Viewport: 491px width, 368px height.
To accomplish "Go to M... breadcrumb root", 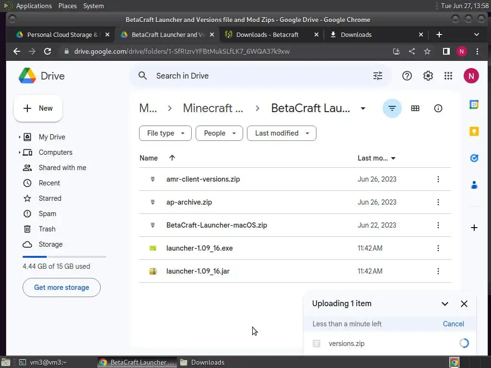I will 148,108.
